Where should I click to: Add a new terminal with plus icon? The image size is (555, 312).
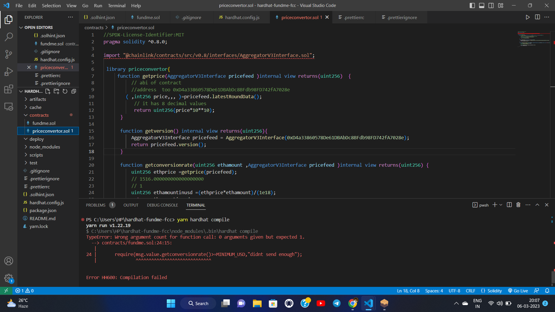pos(495,205)
